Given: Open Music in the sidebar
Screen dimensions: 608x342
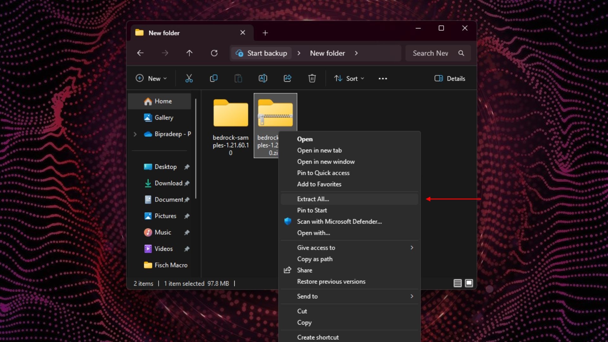Looking at the screenshot, I should 158,232.
